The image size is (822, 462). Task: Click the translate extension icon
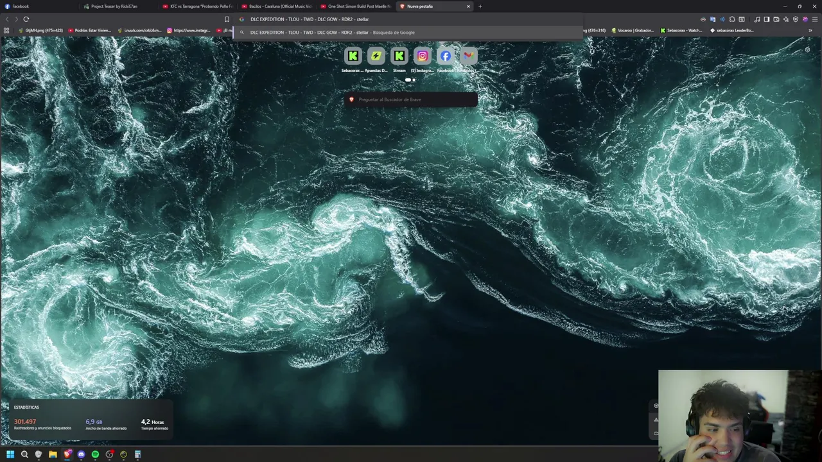pyautogui.click(x=713, y=19)
